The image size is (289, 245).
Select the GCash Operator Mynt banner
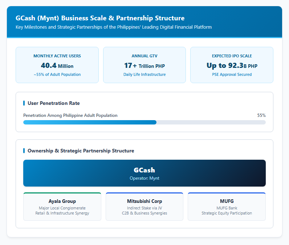click(x=144, y=173)
